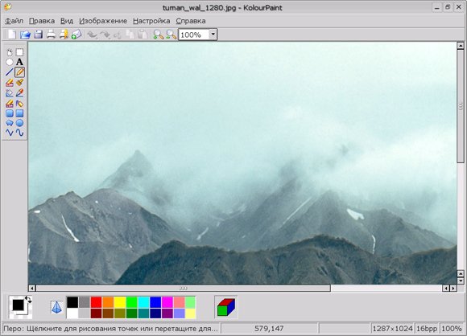Select the Ellipse shape tool
This screenshot has height=336, width=467.
coord(19,123)
